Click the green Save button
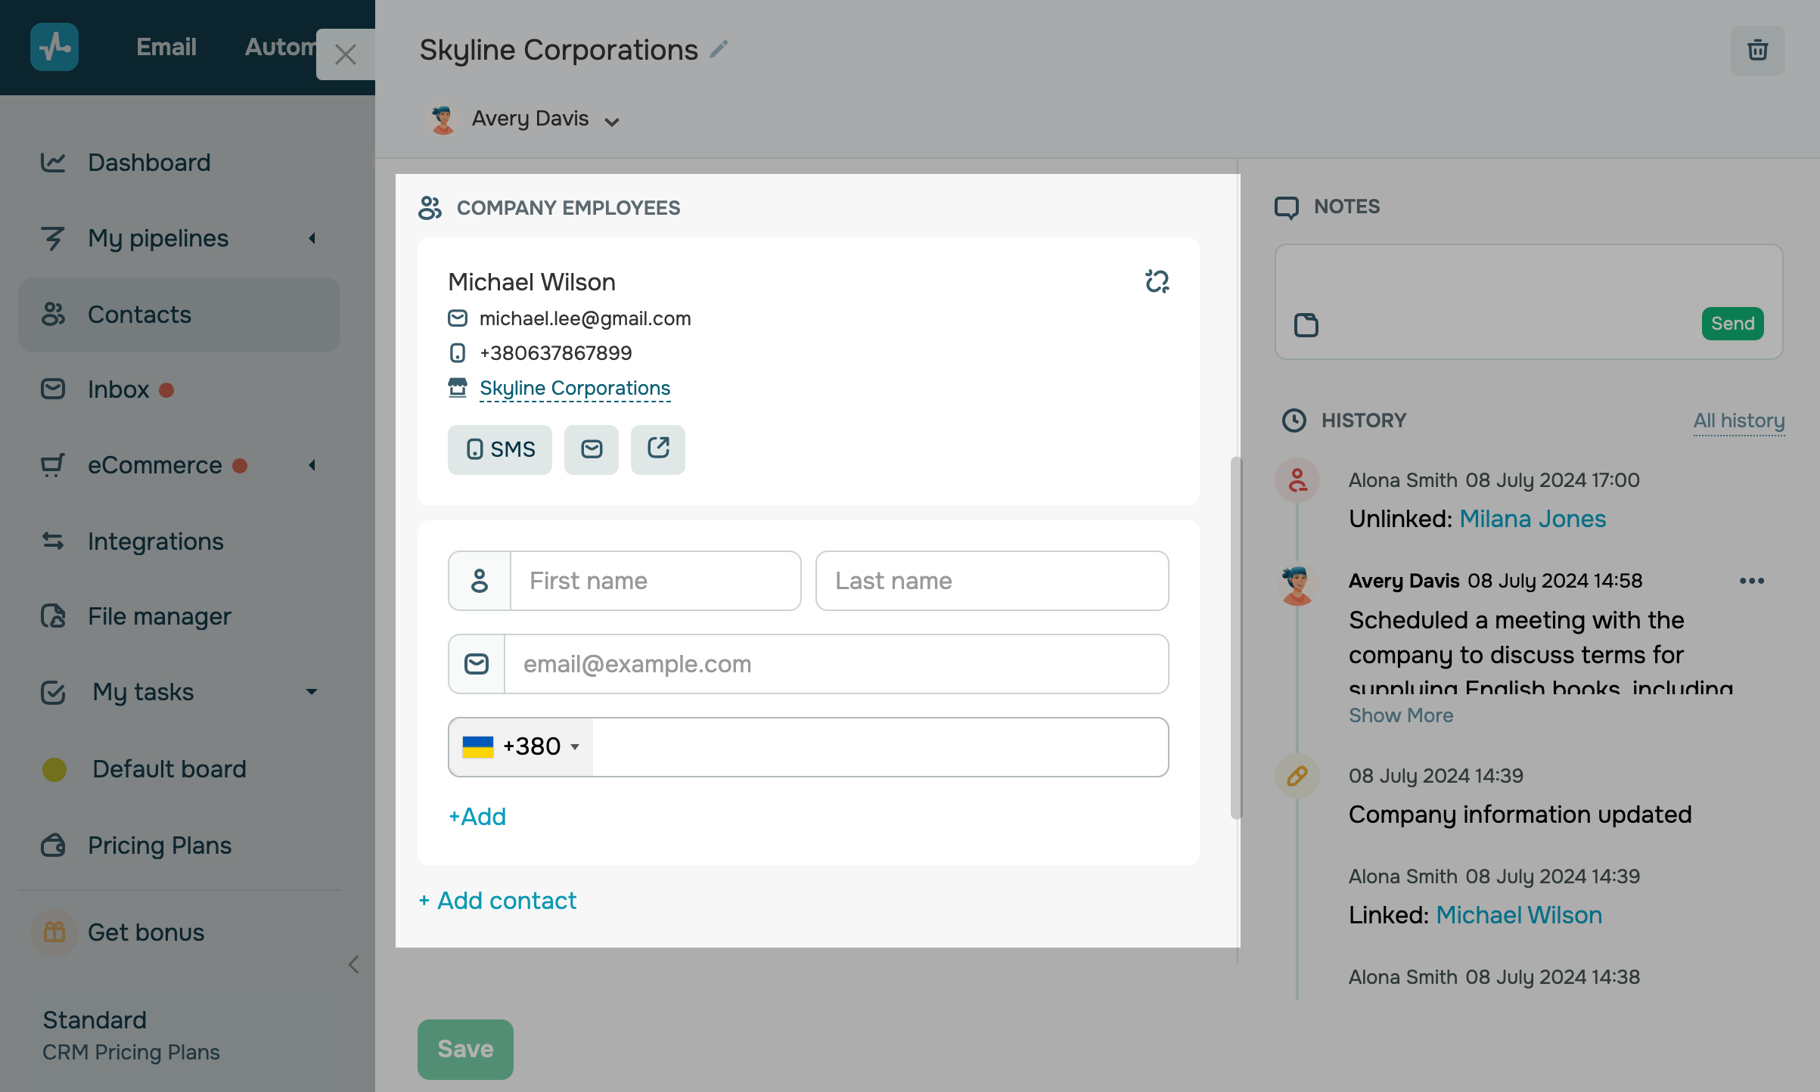The height and width of the screenshot is (1092, 1820). (x=465, y=1049)
